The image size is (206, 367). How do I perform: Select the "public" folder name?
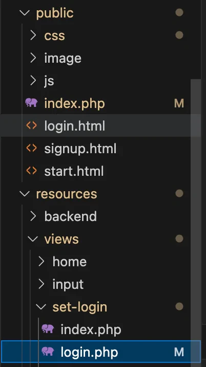[x=55, y=13]
